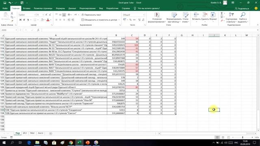
Task: Toggle underline (Ч) formatting
Action: click(28, 20)
